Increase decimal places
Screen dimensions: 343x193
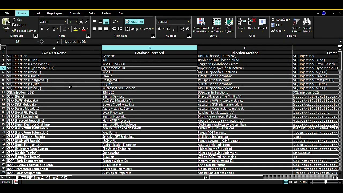pyautogui.click(x=182, y=29)
